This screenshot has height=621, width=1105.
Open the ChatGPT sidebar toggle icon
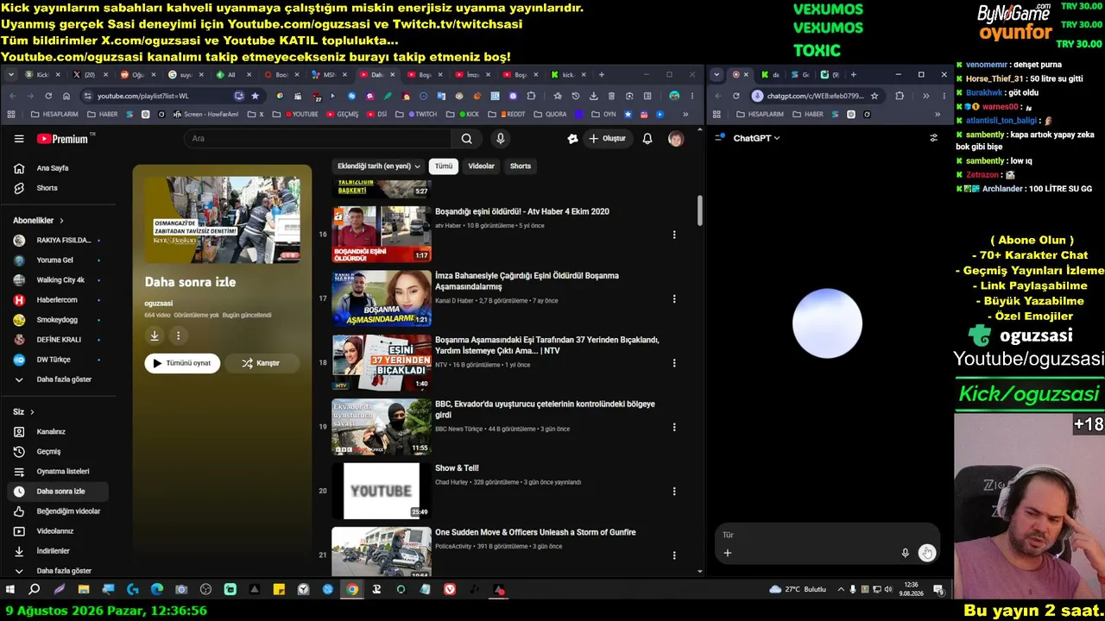click(x=720, y=138)
